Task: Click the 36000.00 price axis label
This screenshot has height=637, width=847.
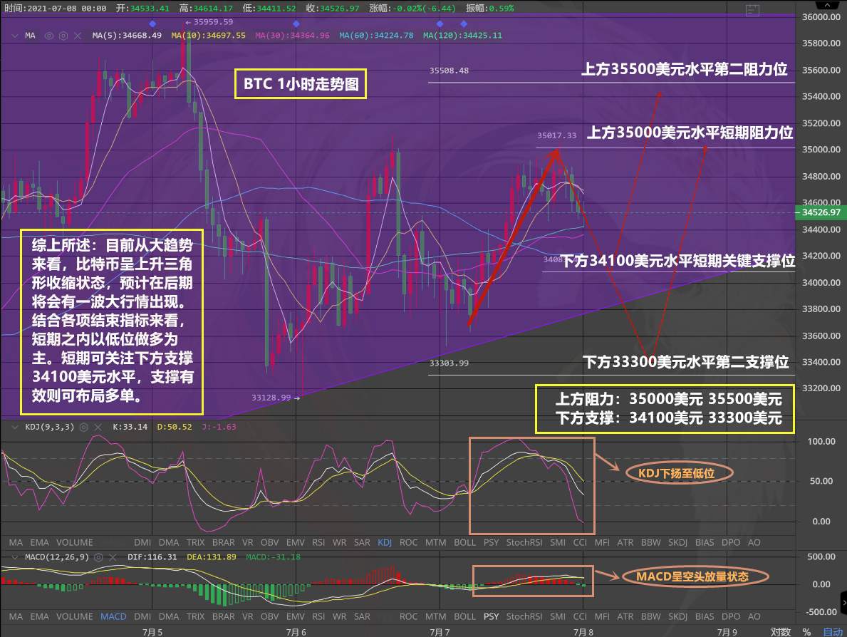Action: click(x=821, y=17)
